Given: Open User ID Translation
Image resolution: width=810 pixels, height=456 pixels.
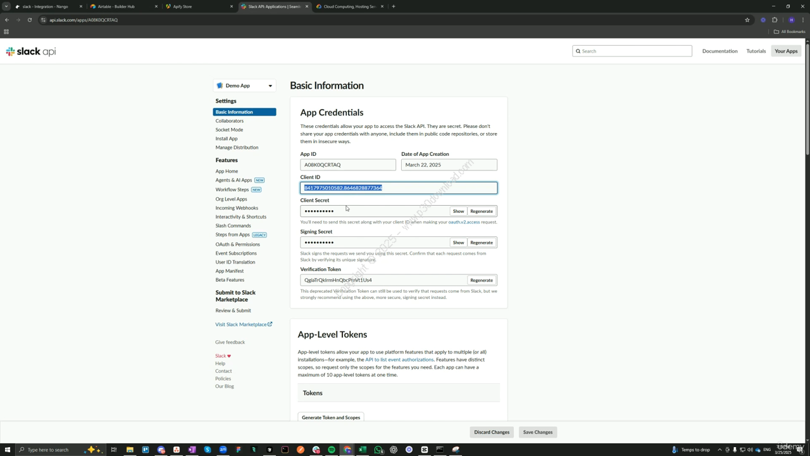Looking at the screenshot, I should pyautogui.click(x=235, y=262).
